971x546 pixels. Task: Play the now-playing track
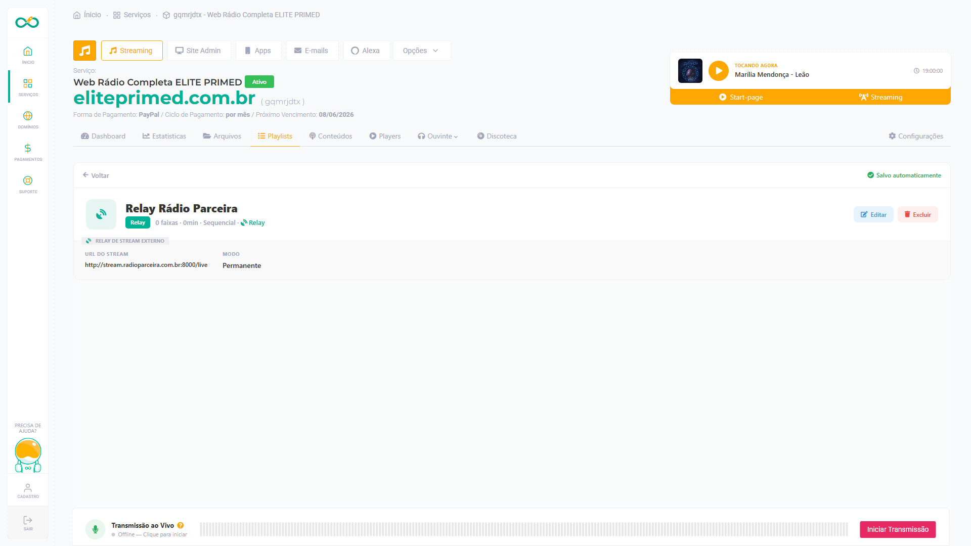click(x=718, y=71)
